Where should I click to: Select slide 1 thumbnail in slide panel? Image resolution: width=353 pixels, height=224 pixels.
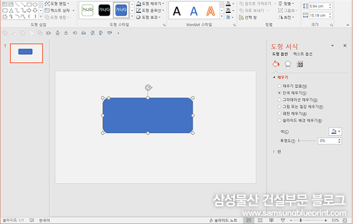point(26,53)
